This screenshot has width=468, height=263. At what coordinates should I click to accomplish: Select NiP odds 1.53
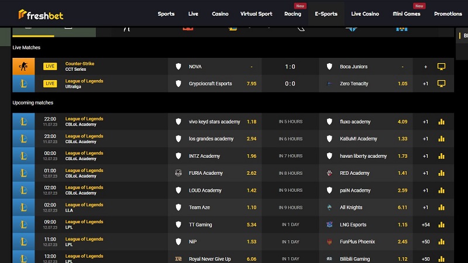coord(252,241)
